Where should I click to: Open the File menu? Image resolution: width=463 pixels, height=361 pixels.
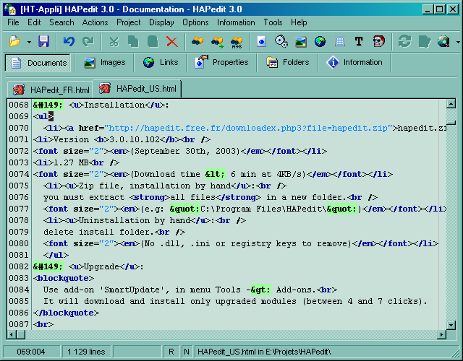(x=13, y=22)
